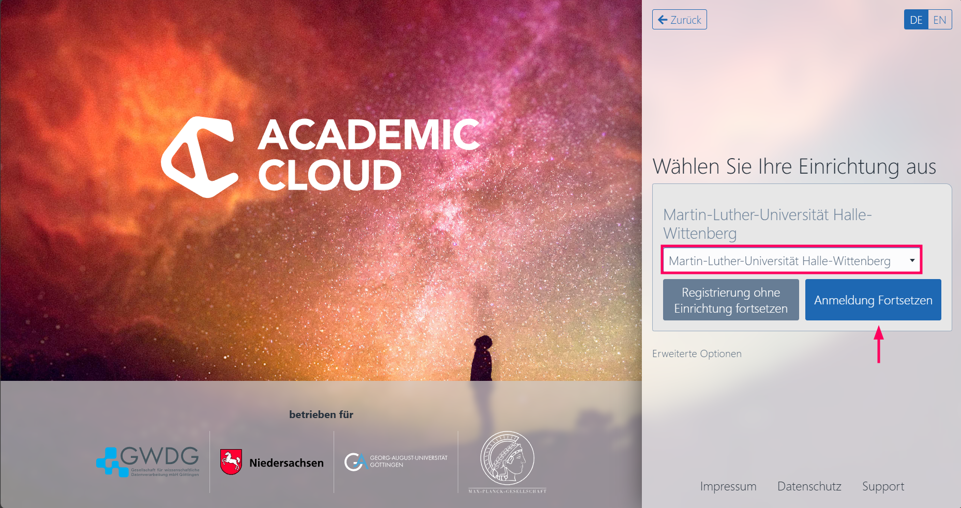
Task: Click the GWDG logo
Action: click(148, 461)
